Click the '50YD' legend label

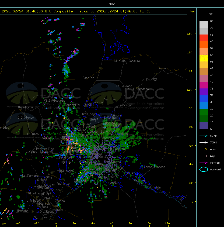click(213, 136)
